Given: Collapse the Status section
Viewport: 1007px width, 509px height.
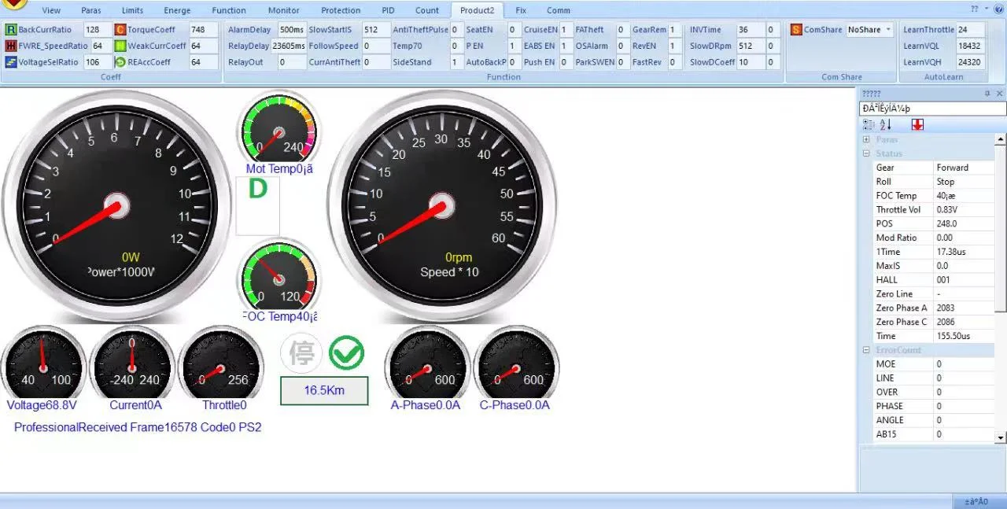Looking at the screenshot, I should [866, 153].
